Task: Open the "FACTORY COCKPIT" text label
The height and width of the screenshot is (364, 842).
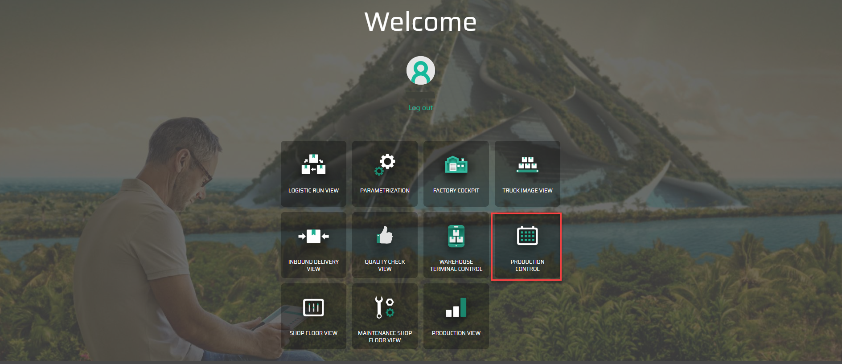Action: [456, 191]
